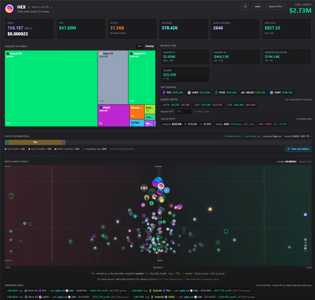Screen dimensions: 315x300
Task: Open View top holders
Action: point(298,149)
